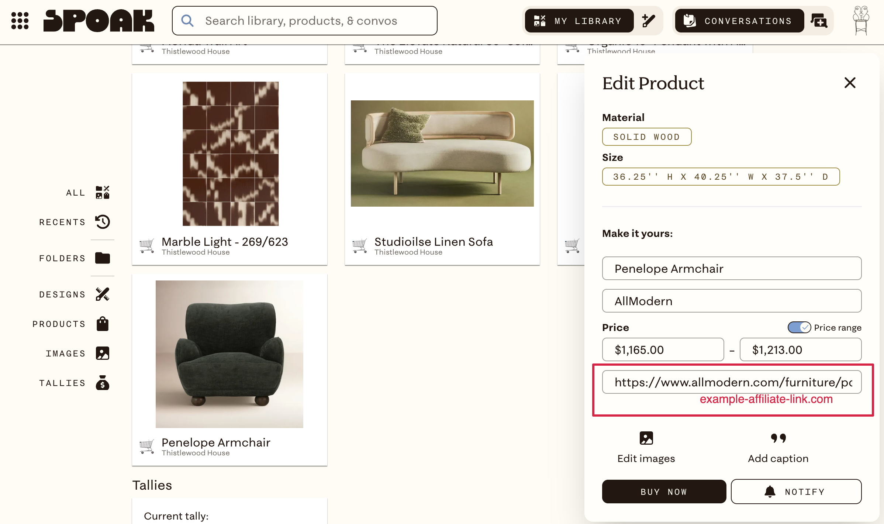884x524 pixels.
Task: Select the Solid Wood material chip
Action: (647, 137)
